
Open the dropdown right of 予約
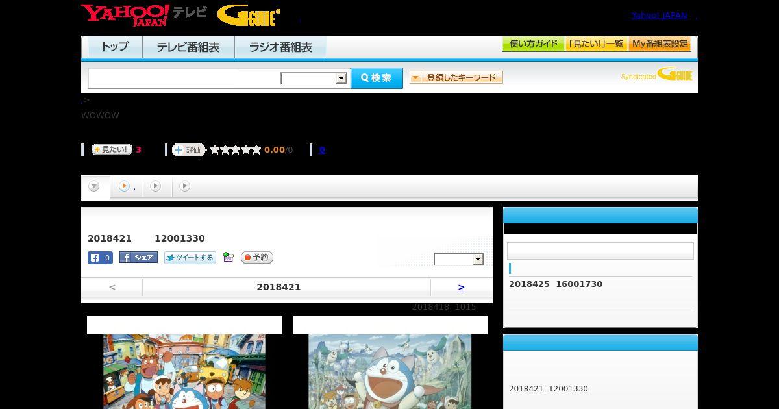pos(459,259)
